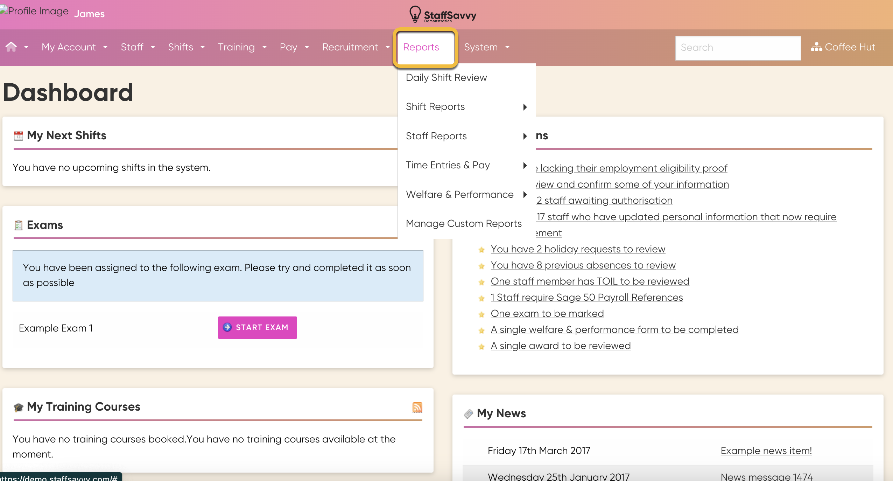The height and width of the screenshot is (481, 893).
Task: Open employment eligibility proof notification
Action: (631, 168)
